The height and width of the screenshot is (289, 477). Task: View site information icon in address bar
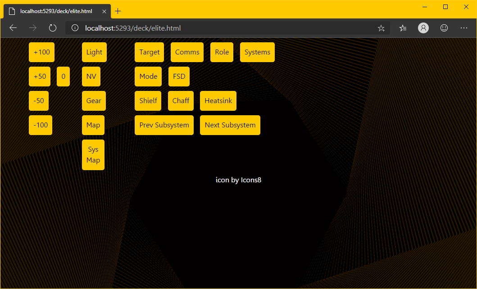click(x=75, y=28)
